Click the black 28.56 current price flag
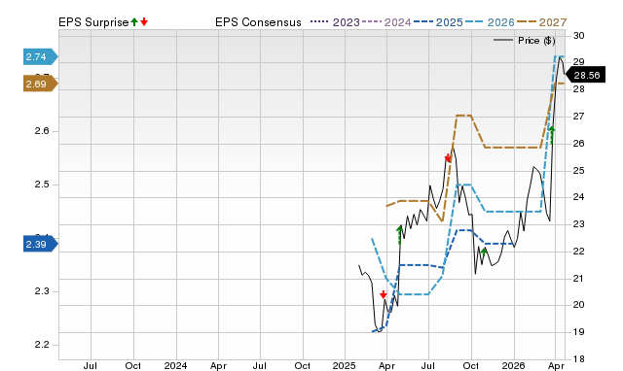Screen dimensions: 623x371 (x=585, y=75)
